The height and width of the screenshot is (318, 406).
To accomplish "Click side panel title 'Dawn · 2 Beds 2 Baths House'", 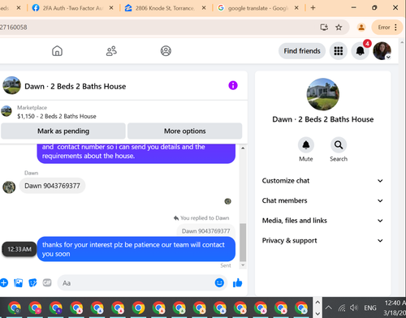I will coord(322,119).
